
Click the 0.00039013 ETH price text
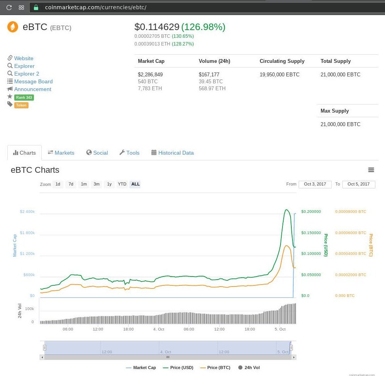coord(152,44)
